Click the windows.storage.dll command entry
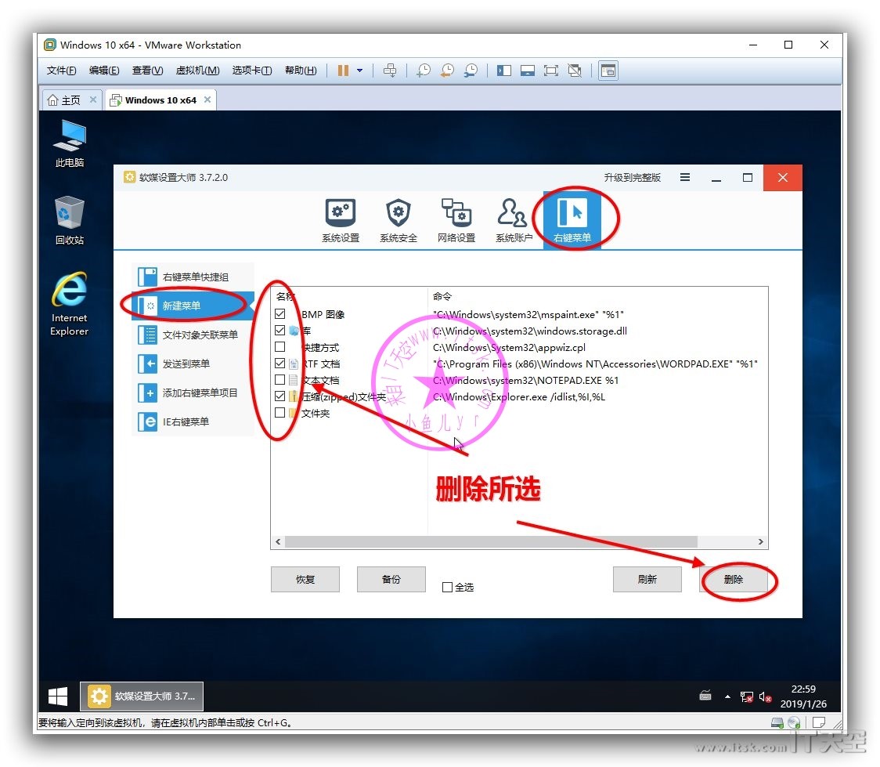This screenshot has height=767, width=880. tap(530, 331)
